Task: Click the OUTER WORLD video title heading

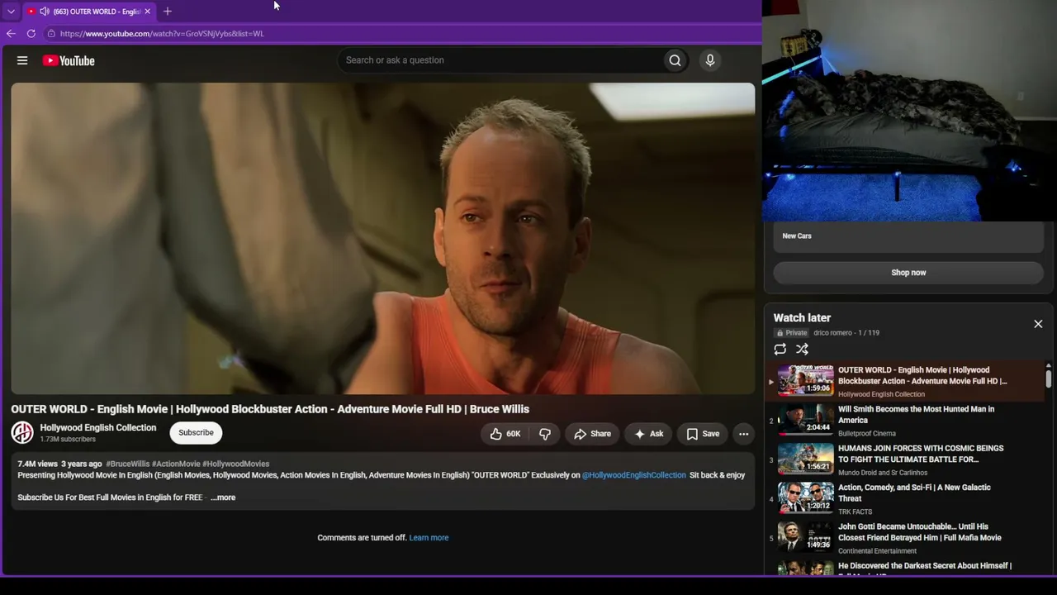Action: (270, 409)
